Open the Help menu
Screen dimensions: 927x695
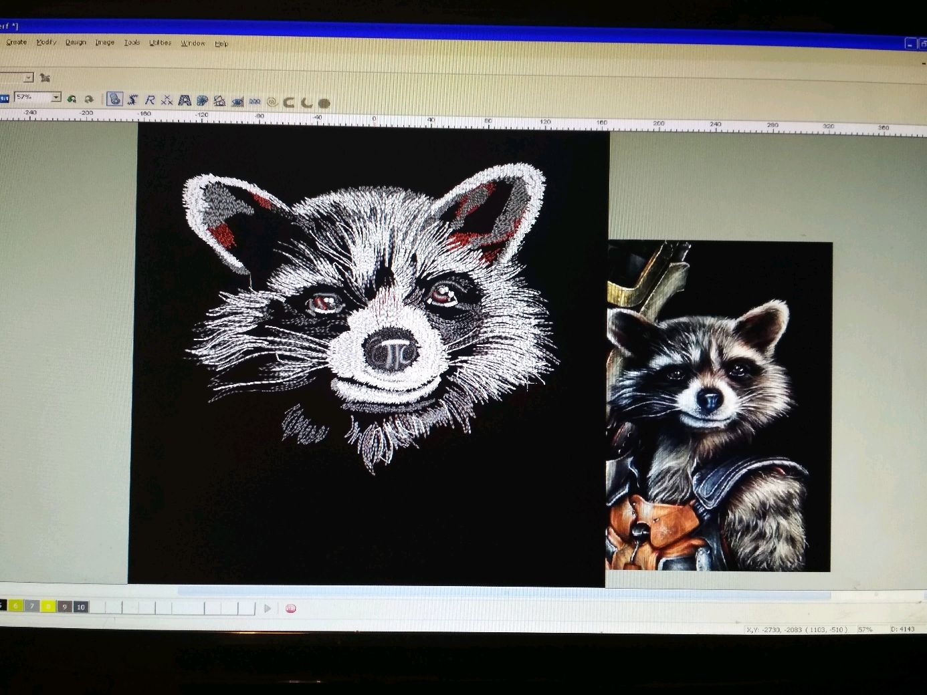pos(221,44)
